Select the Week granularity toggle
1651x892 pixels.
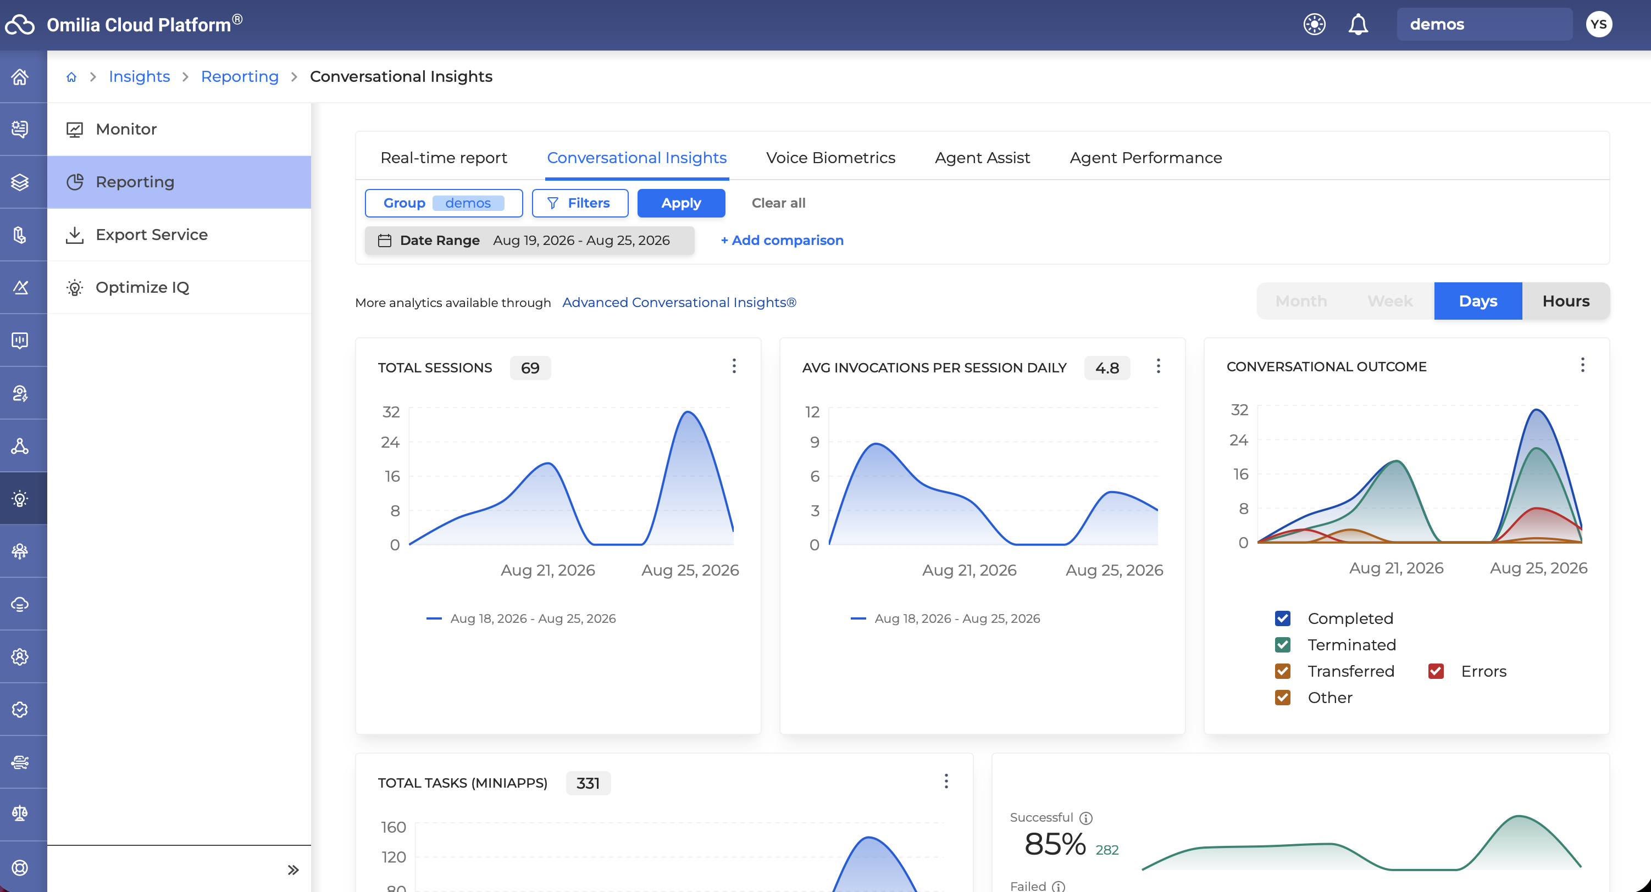1389,301
